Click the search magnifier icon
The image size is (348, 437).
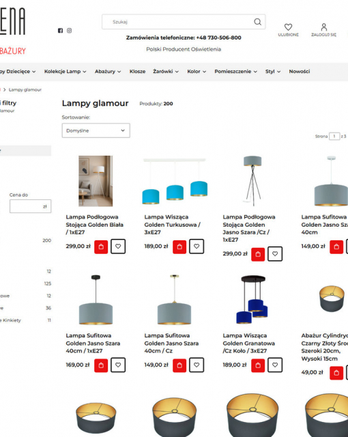point(257,22)
